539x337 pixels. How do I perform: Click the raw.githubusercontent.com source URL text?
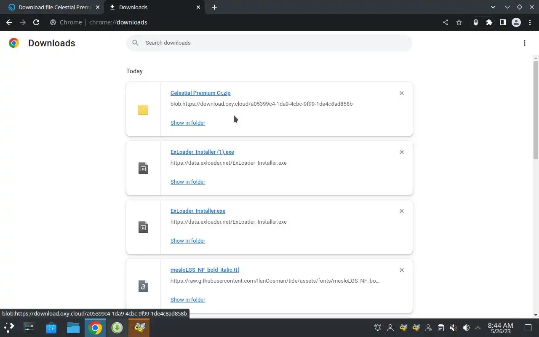coord(275,281)
